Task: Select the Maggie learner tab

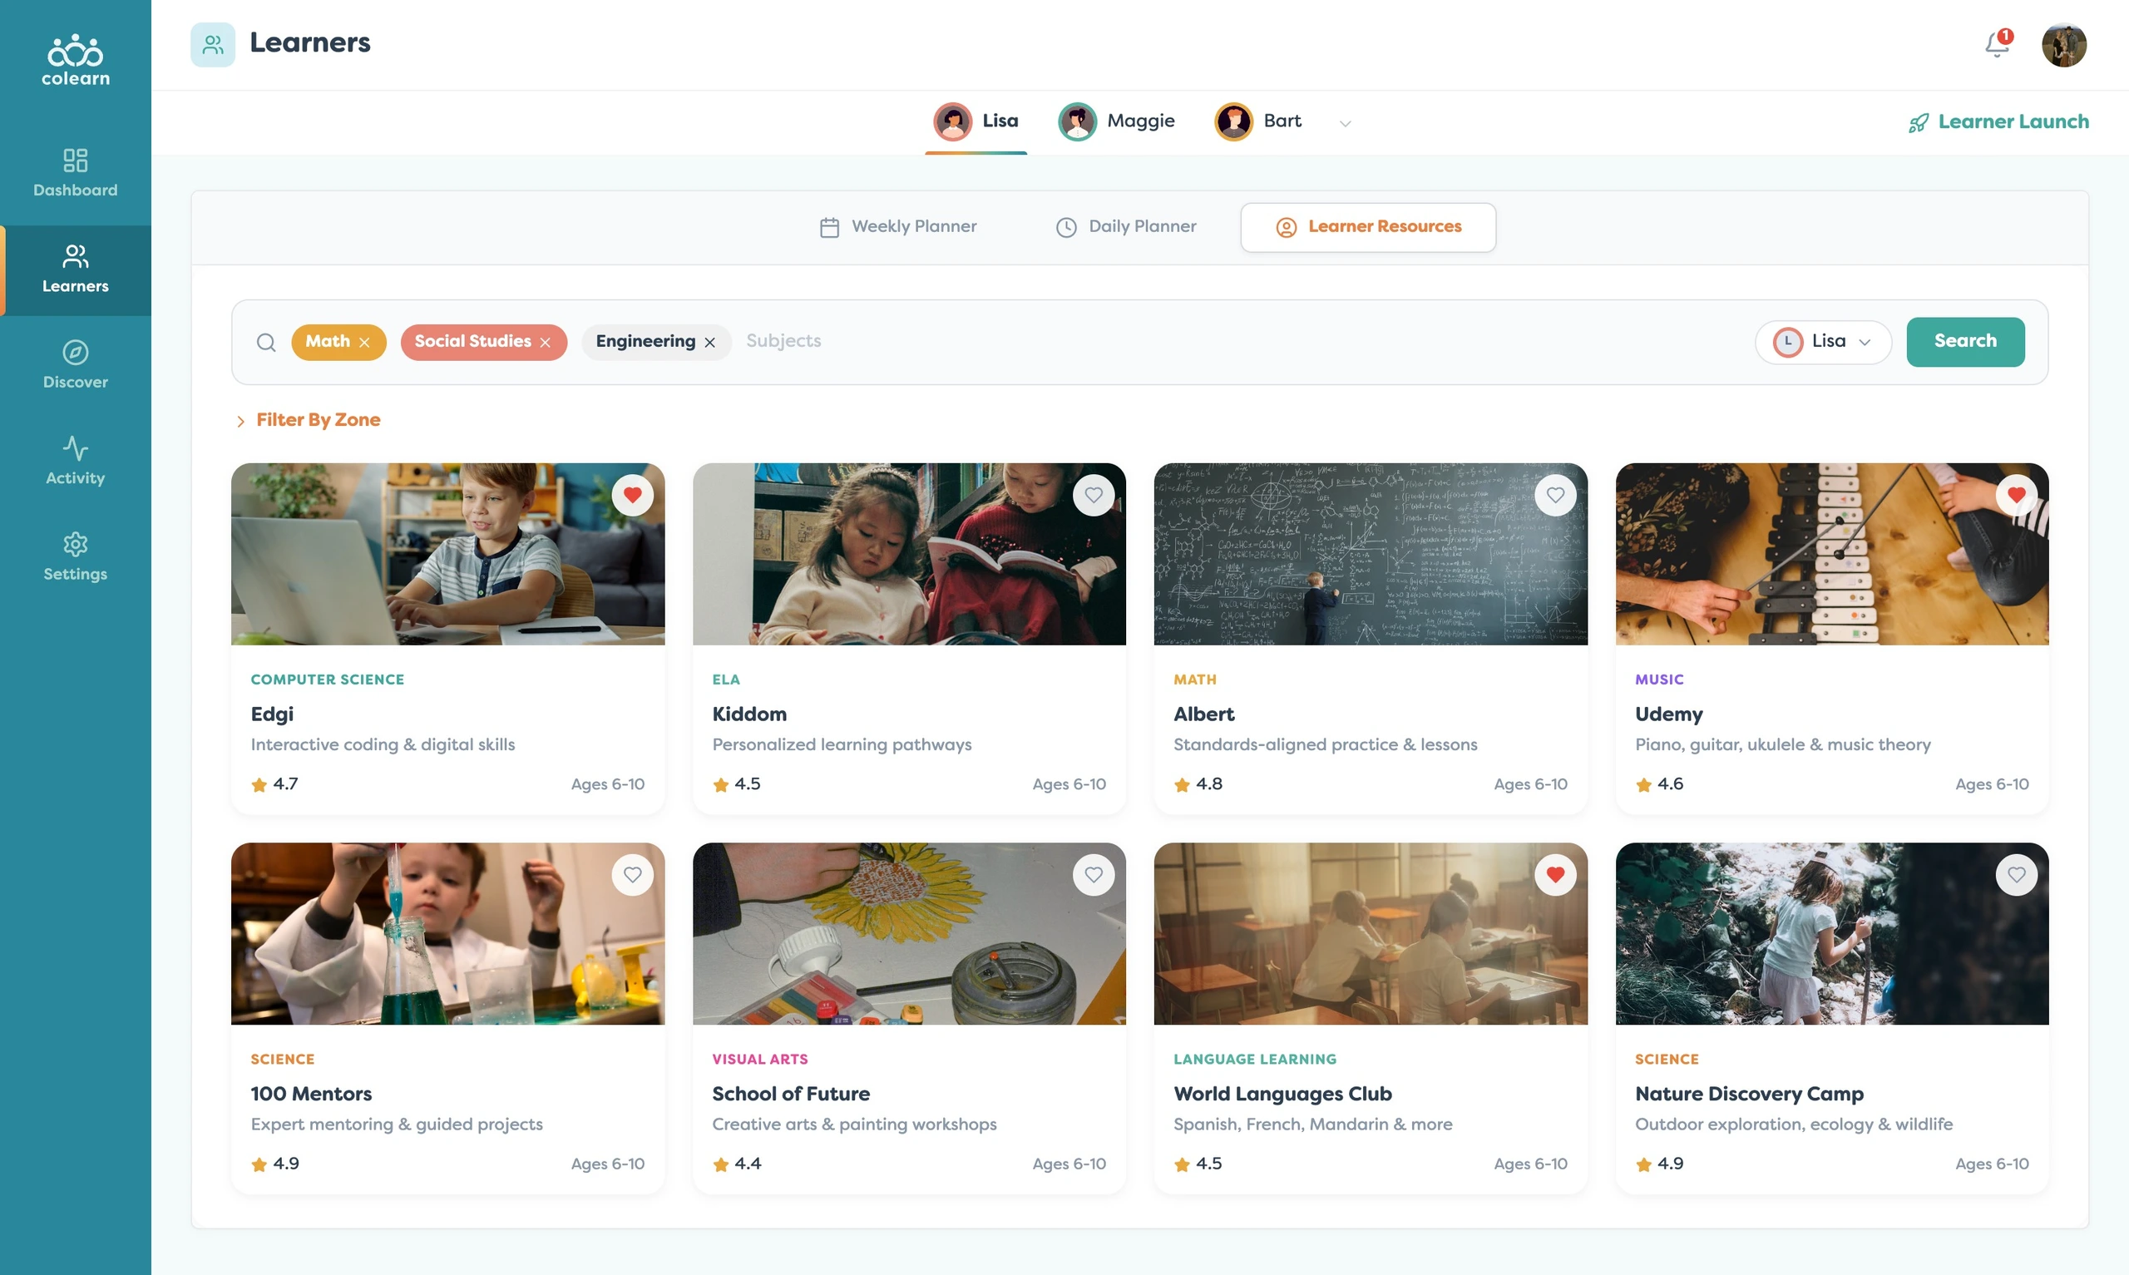Action: [1116, 121]
